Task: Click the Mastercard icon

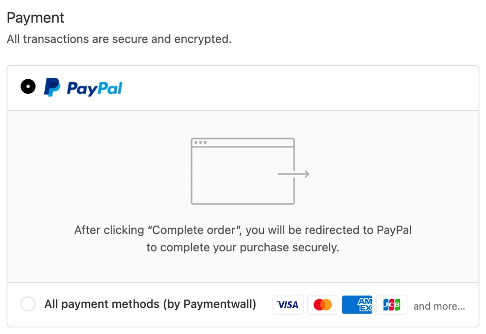Action: [x=323, y=304]
